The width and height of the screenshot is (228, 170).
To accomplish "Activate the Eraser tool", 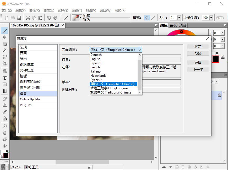I will (x=4, y=99).
